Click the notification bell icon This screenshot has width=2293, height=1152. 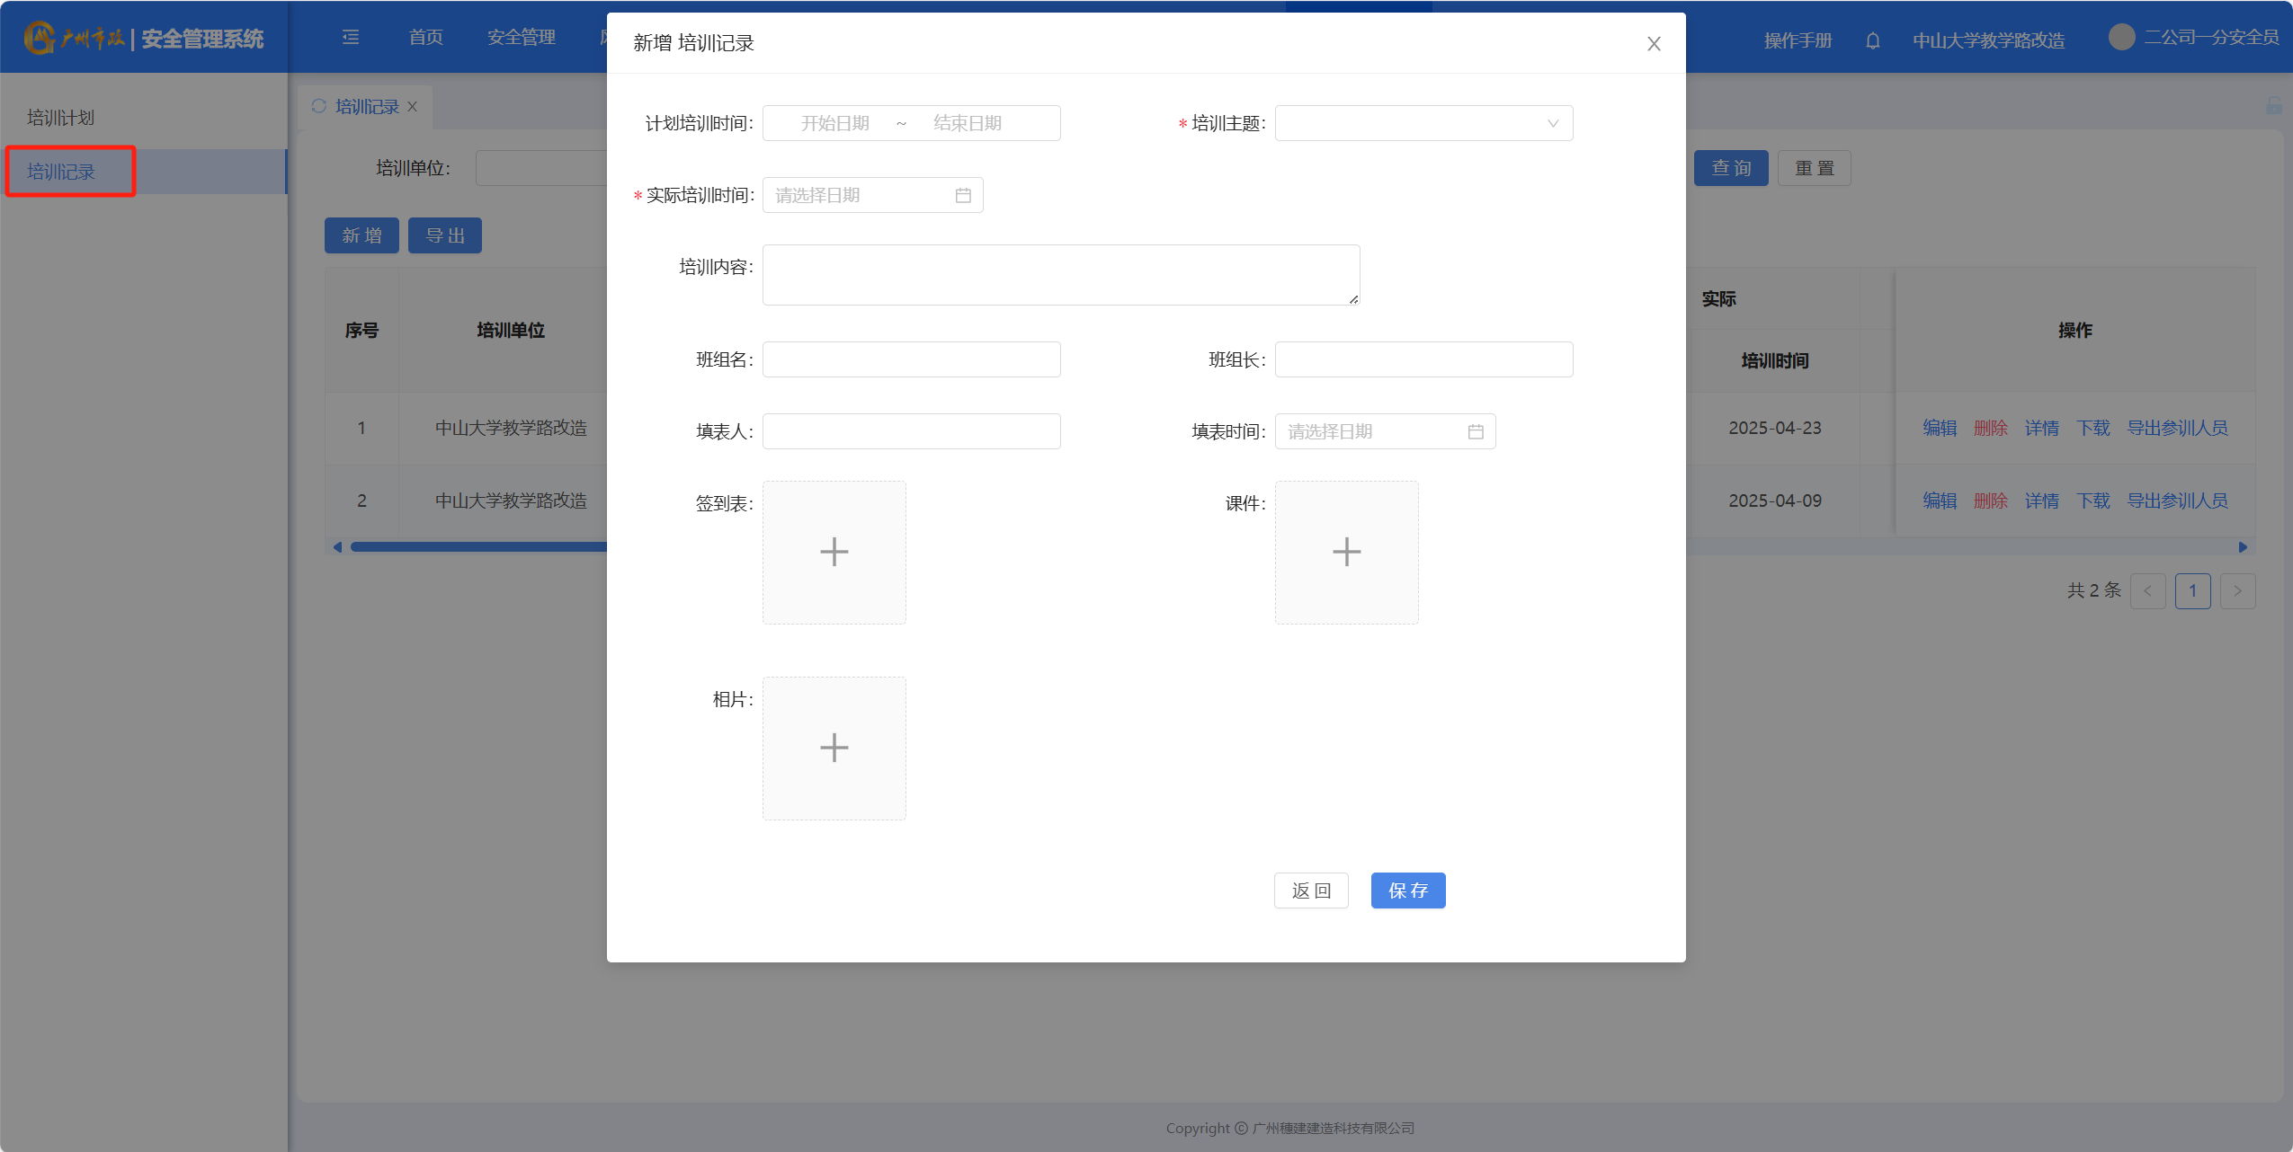coord(1872,40)
